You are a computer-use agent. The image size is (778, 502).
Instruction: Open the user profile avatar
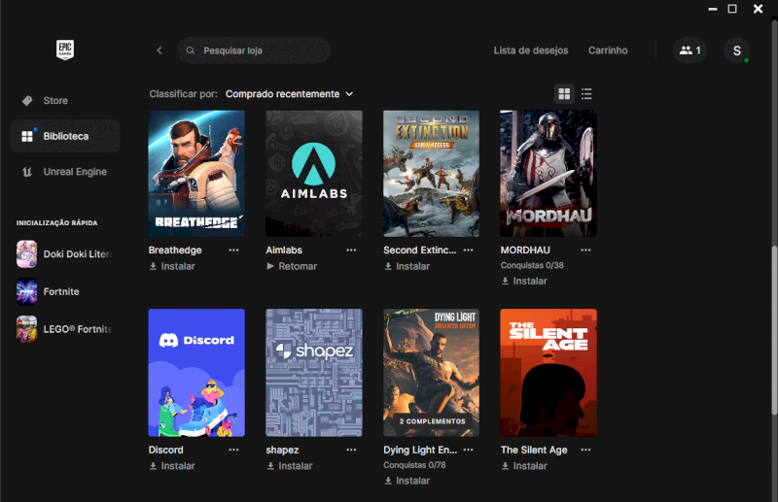[736, 50]
